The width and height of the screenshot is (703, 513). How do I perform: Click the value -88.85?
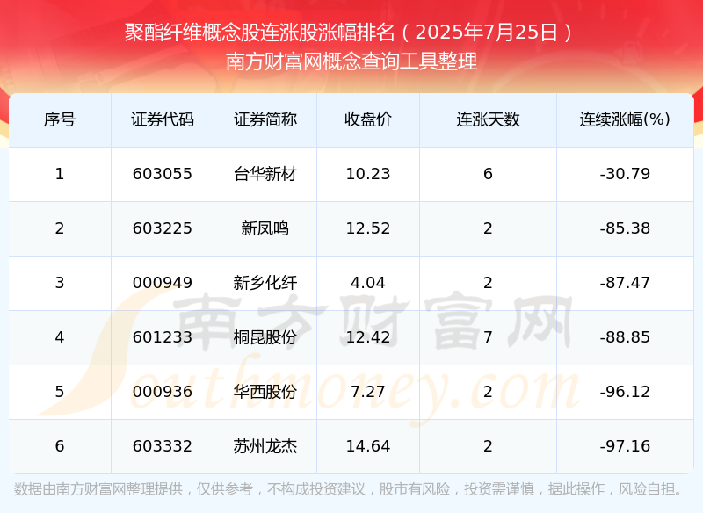625,337
